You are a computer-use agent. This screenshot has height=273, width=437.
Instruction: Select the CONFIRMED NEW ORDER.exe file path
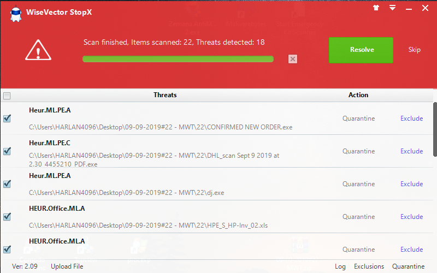click(x=161, y=127)
